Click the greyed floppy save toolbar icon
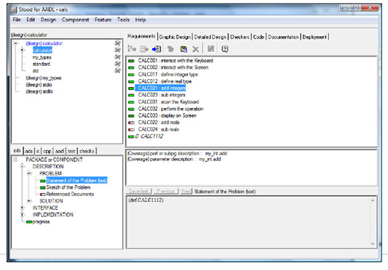 tap(211, 49)
